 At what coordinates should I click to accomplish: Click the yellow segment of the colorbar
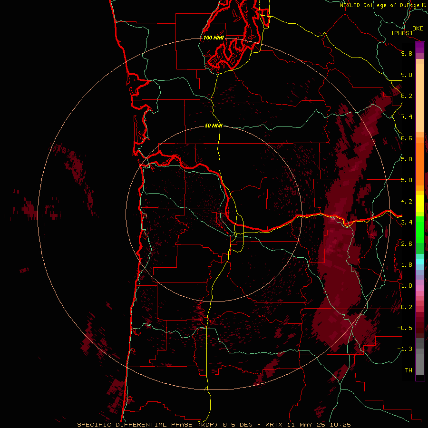pos(420,204)
